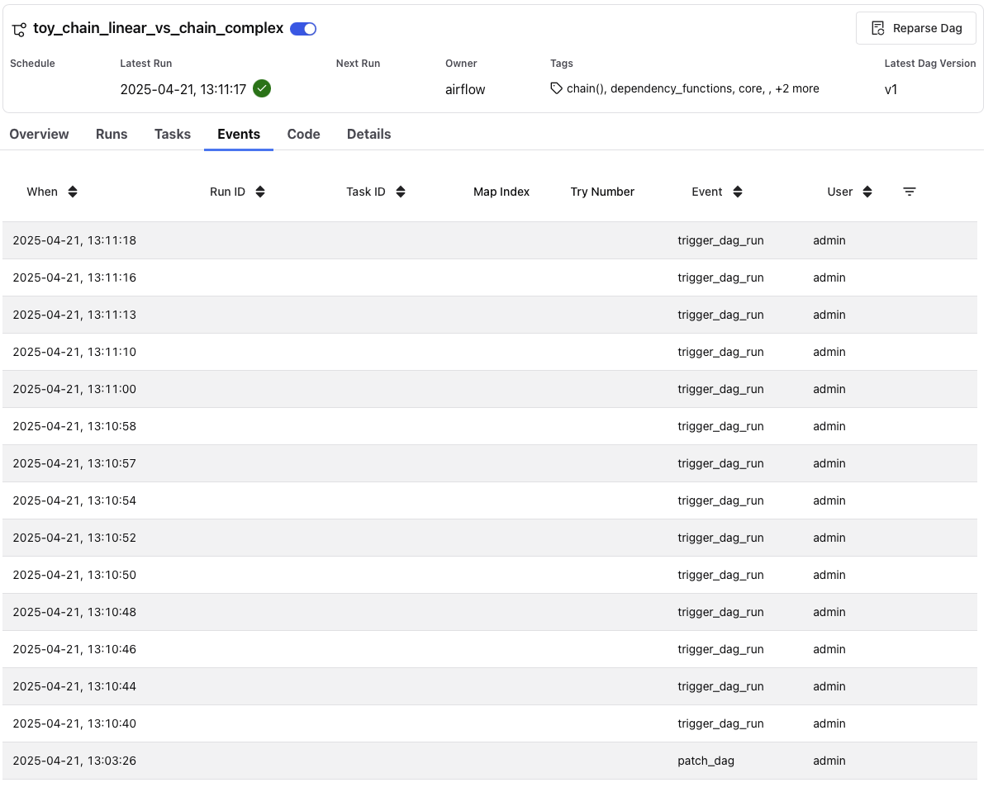Select the patch_dag event row

point(706,761)
